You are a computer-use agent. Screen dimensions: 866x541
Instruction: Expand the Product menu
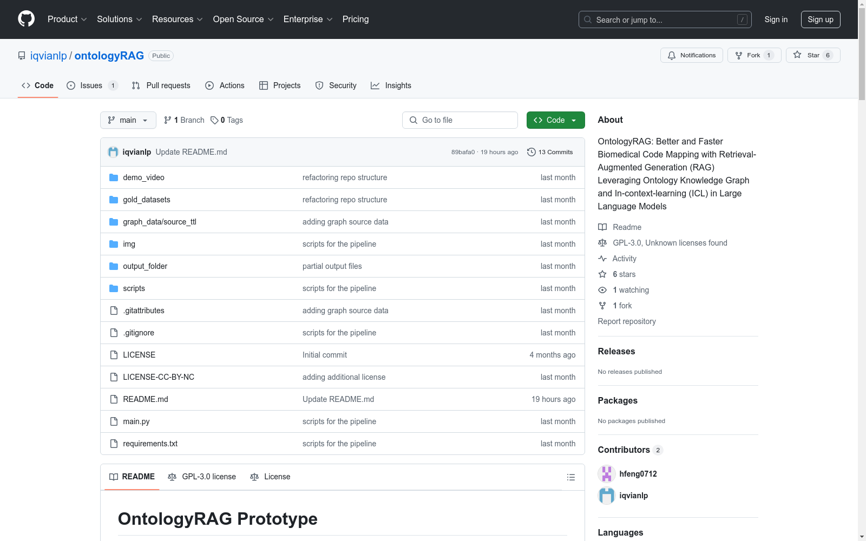[67, 19]
